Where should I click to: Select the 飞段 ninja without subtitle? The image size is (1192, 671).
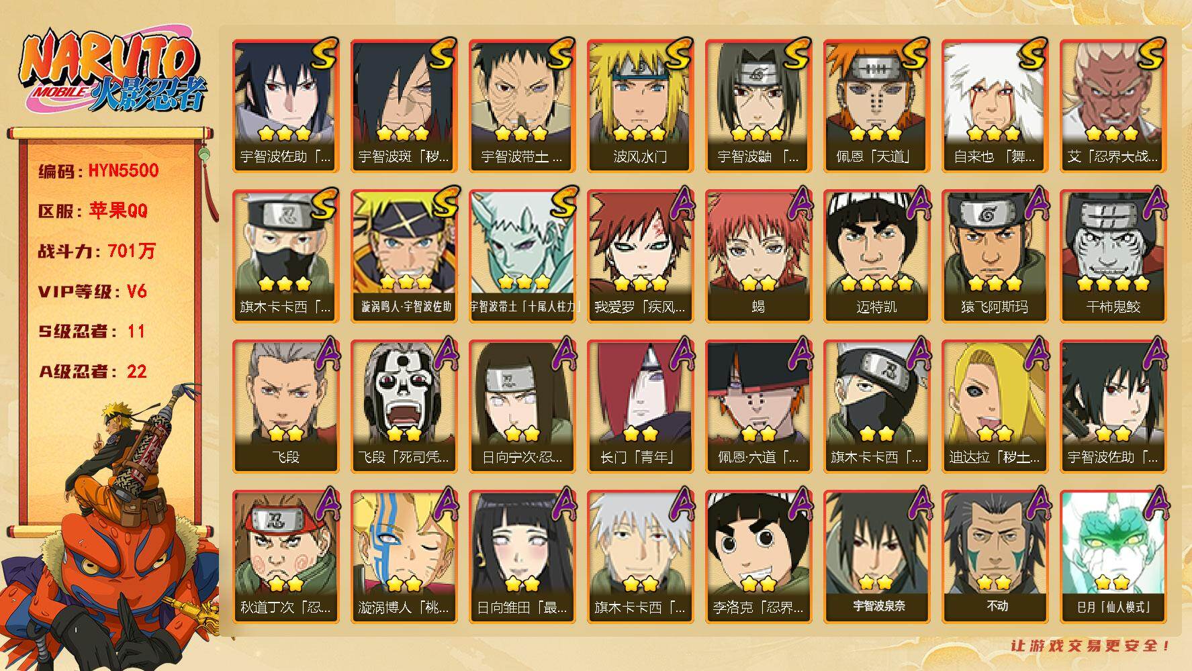(285, 406)
